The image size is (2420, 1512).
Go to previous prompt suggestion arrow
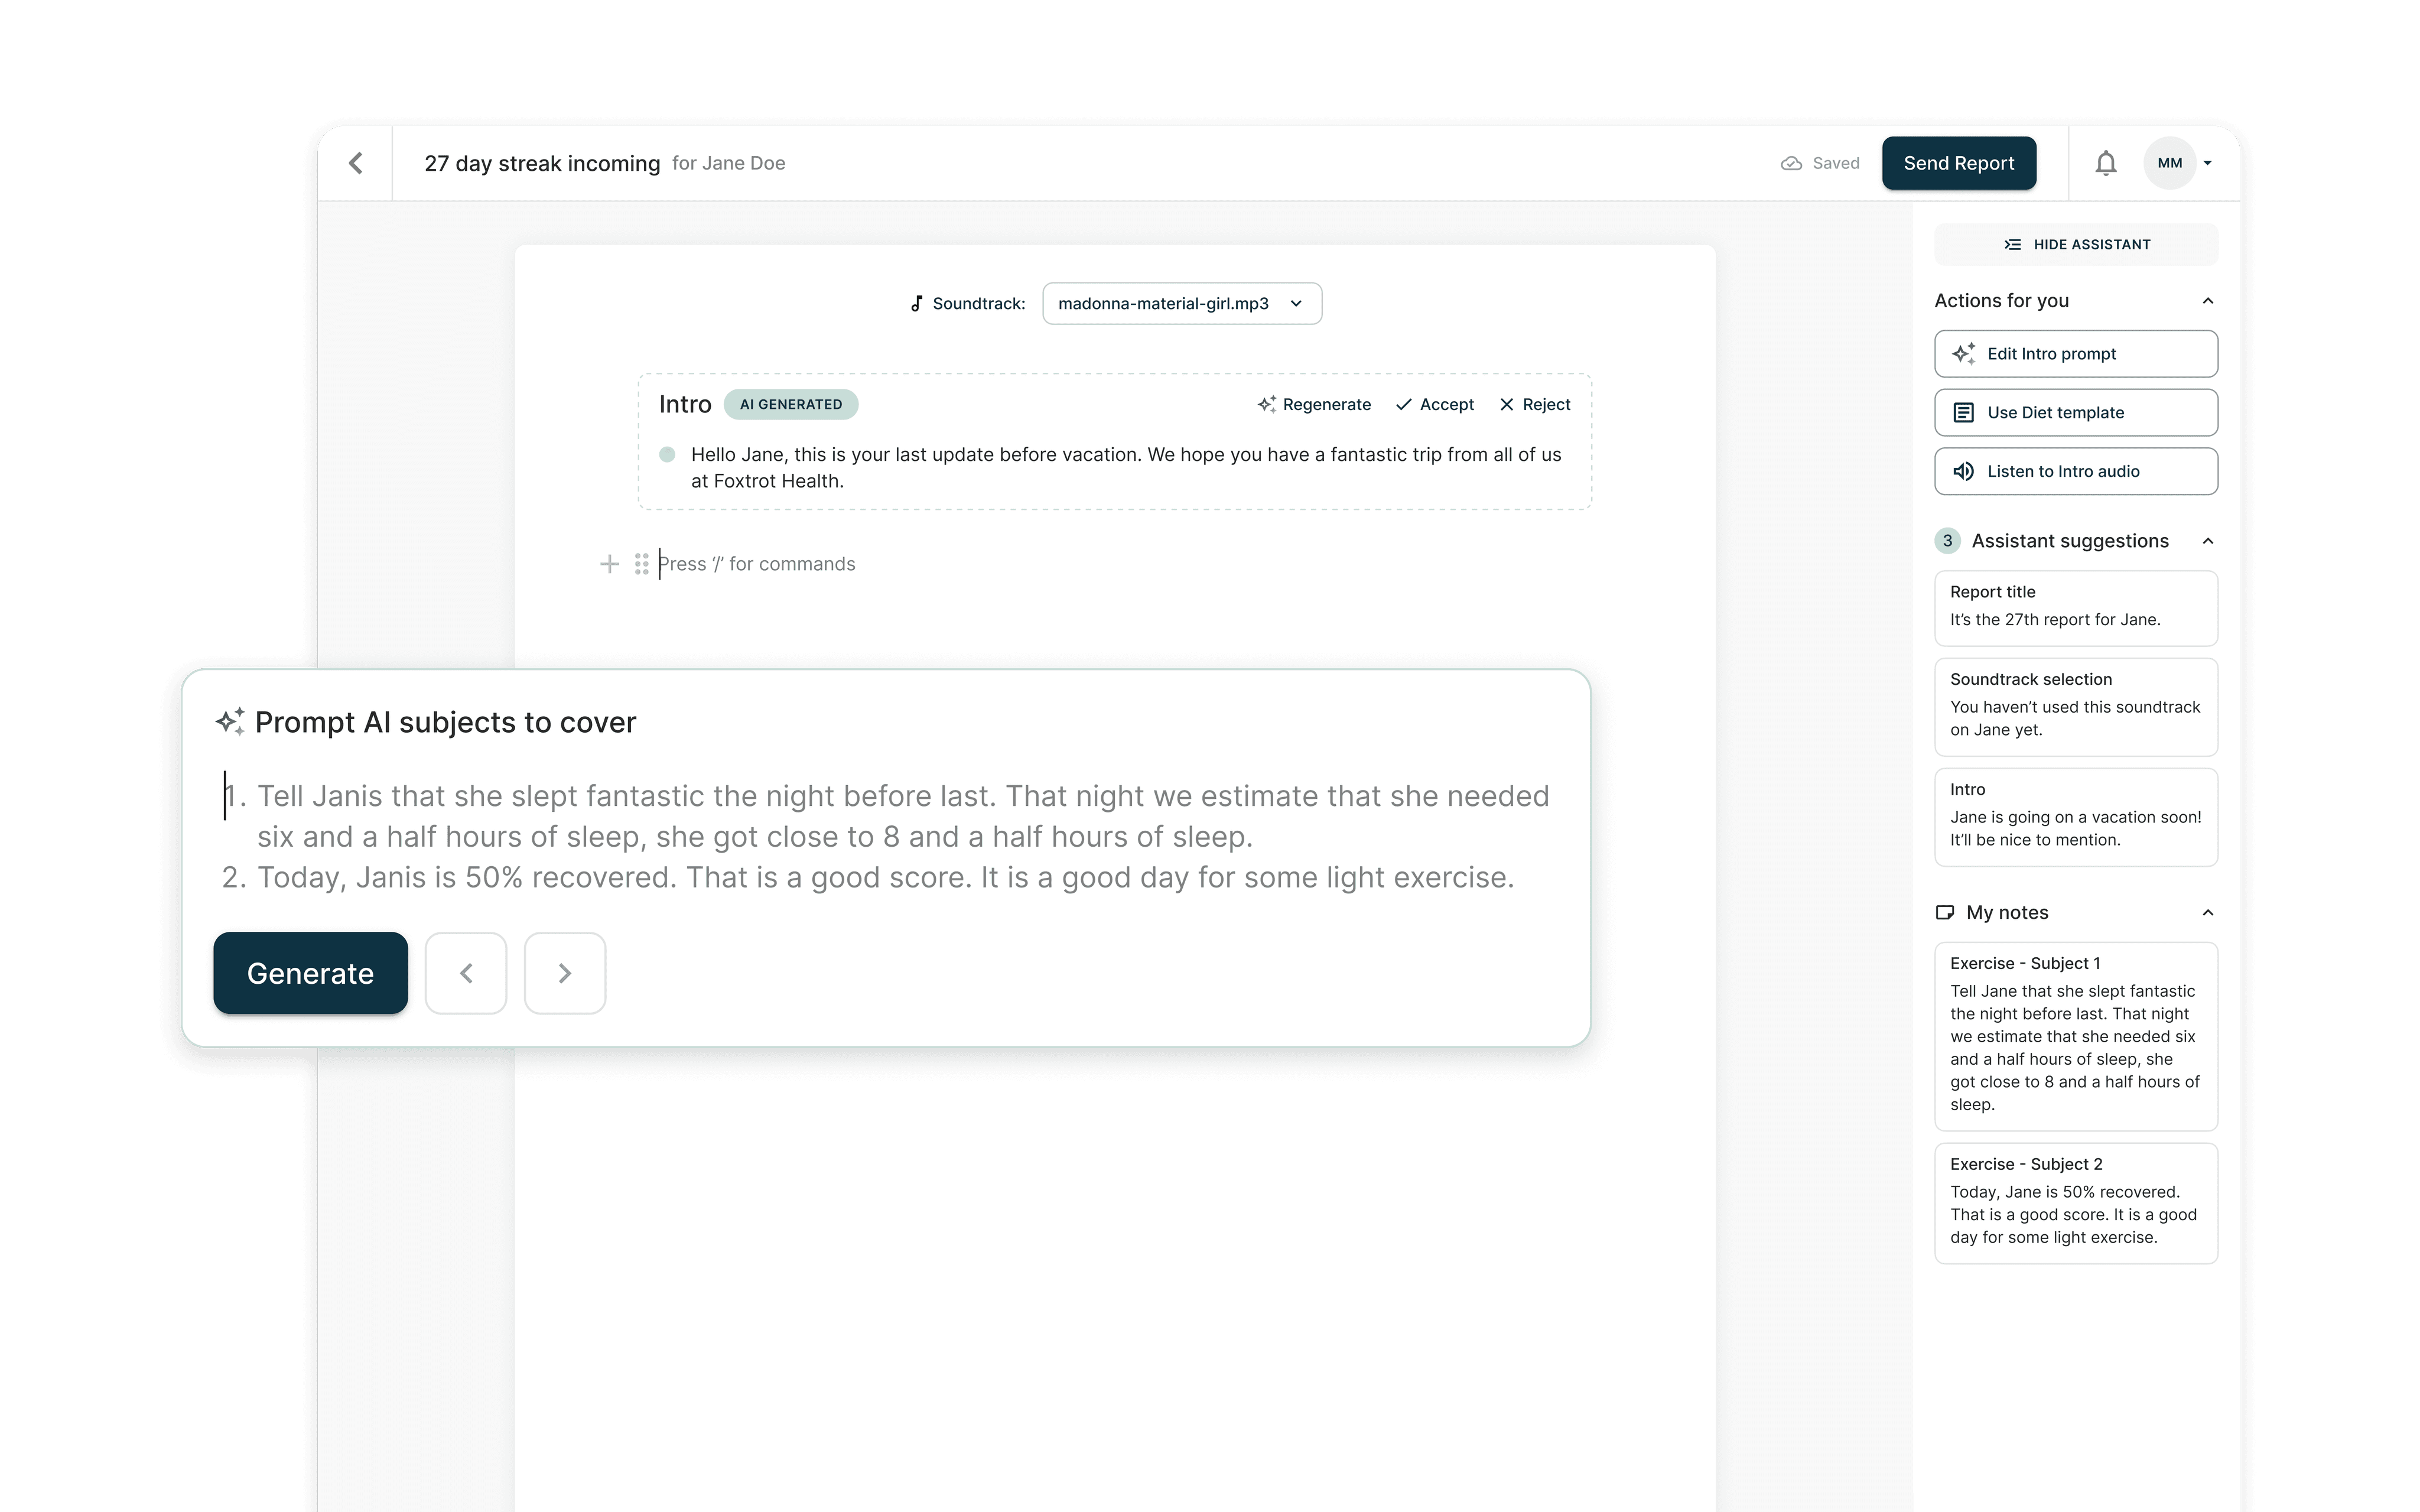click(x=466, y=973)
